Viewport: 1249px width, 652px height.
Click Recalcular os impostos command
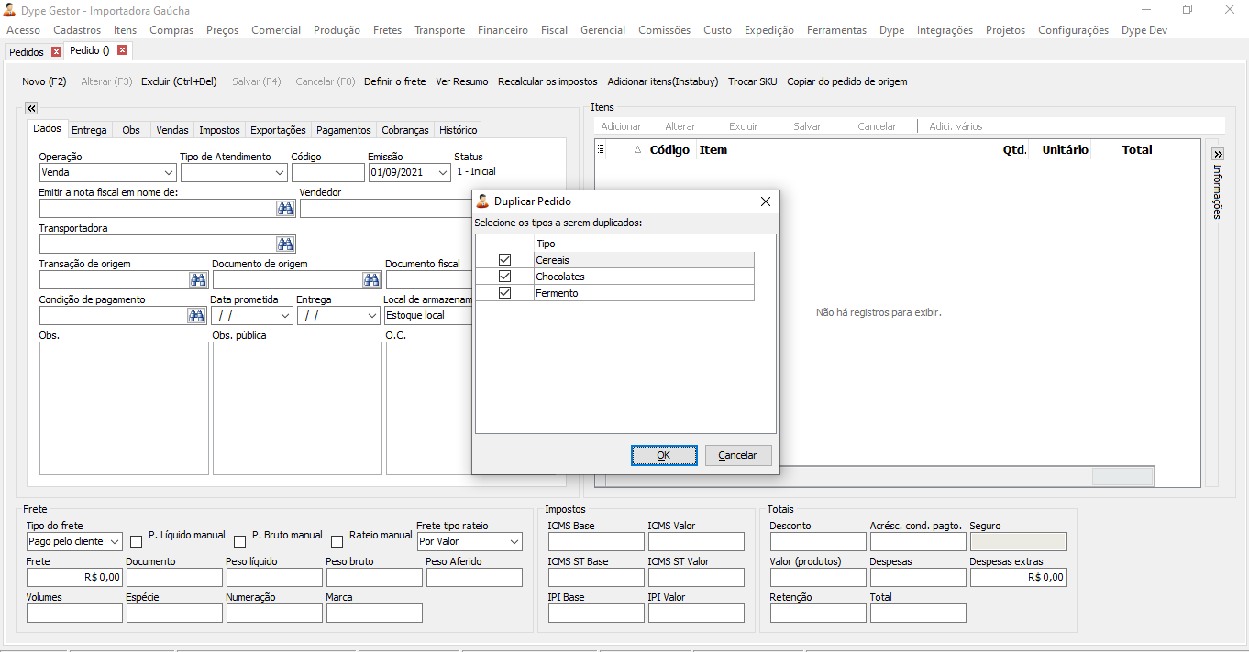click(547, 81)
